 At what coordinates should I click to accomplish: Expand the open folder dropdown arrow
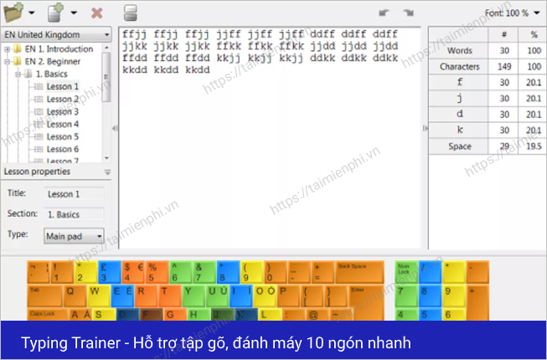(x=32, y=13)
